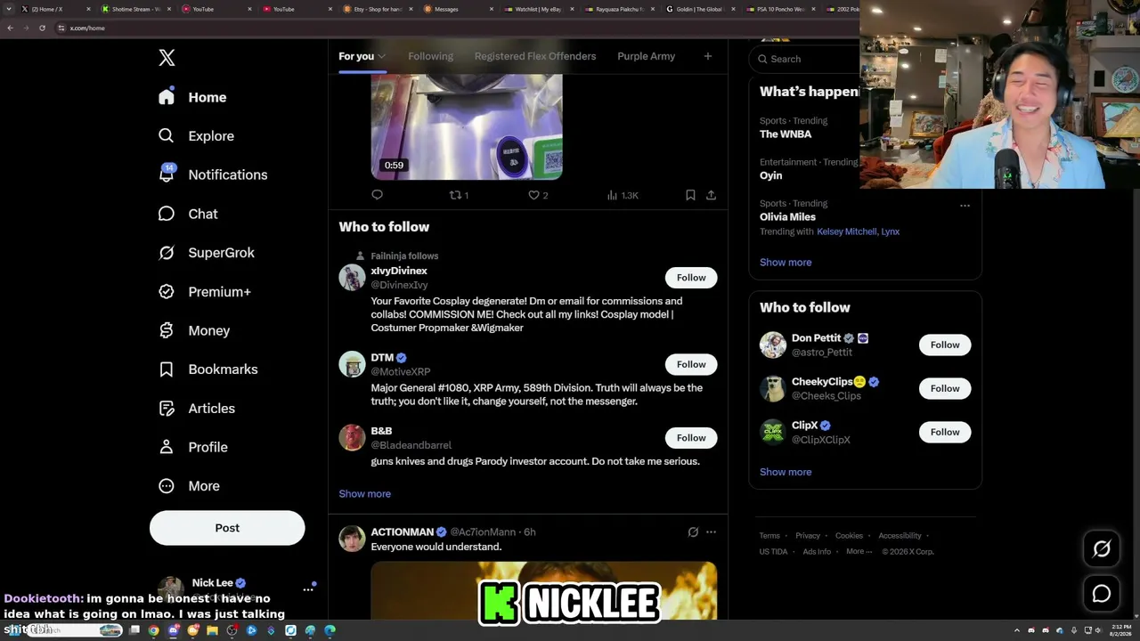Viewport: 1140px width, 641px height.
Task: Open the Olivia Miles trending topic
Action: tap(787, 216)
